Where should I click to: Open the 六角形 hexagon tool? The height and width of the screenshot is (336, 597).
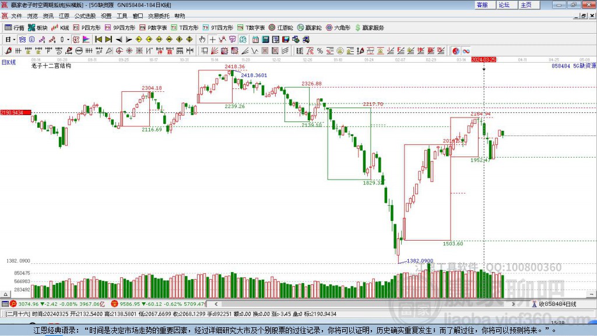338,28
